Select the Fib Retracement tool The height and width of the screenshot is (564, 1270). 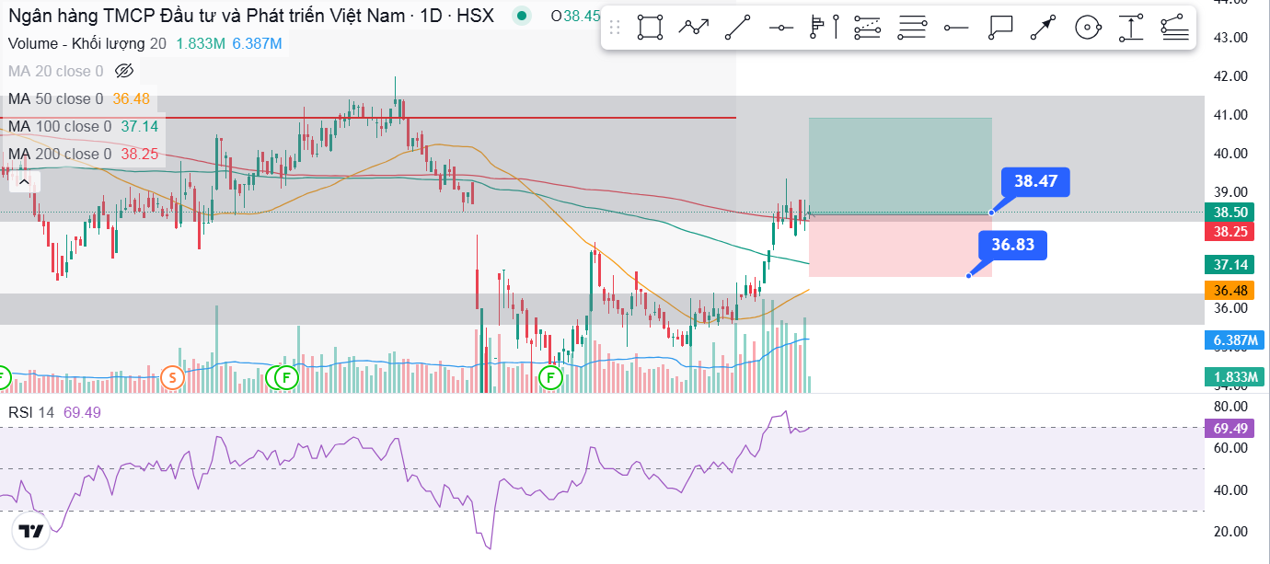868,29
